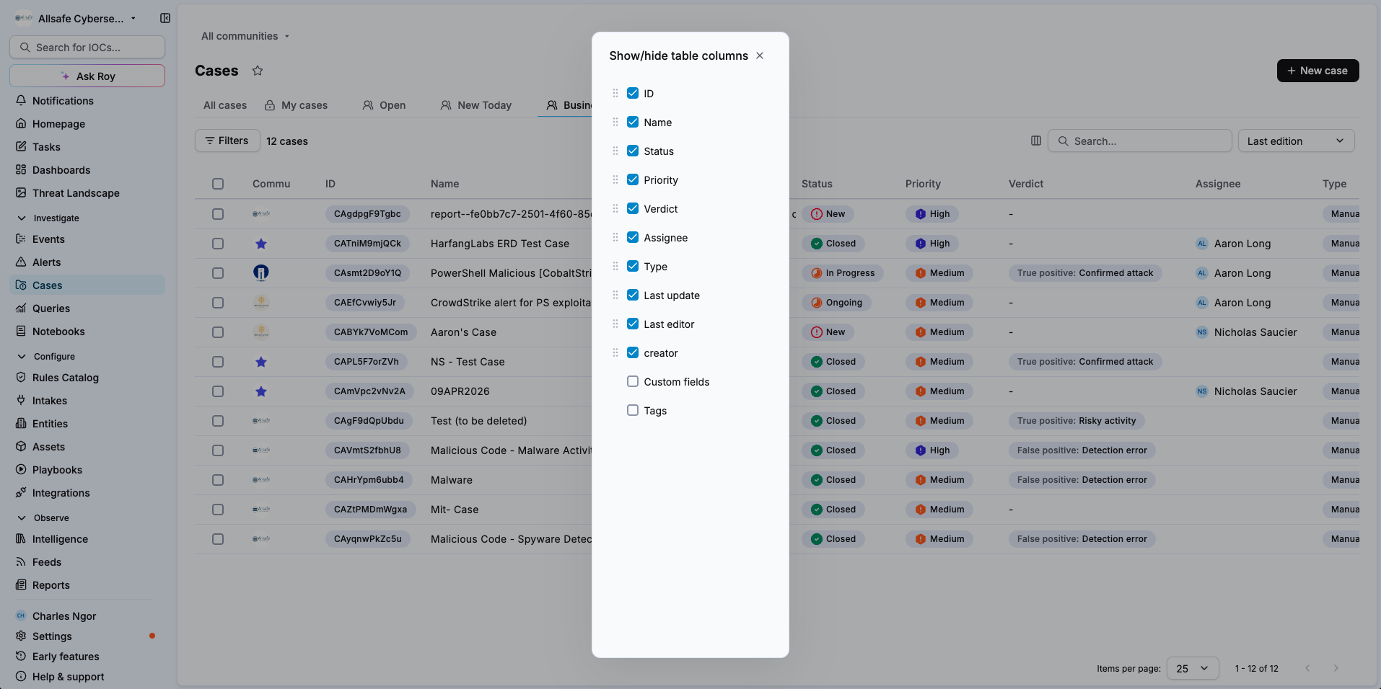Ask Roy assistant button

(x=87, y=76)
